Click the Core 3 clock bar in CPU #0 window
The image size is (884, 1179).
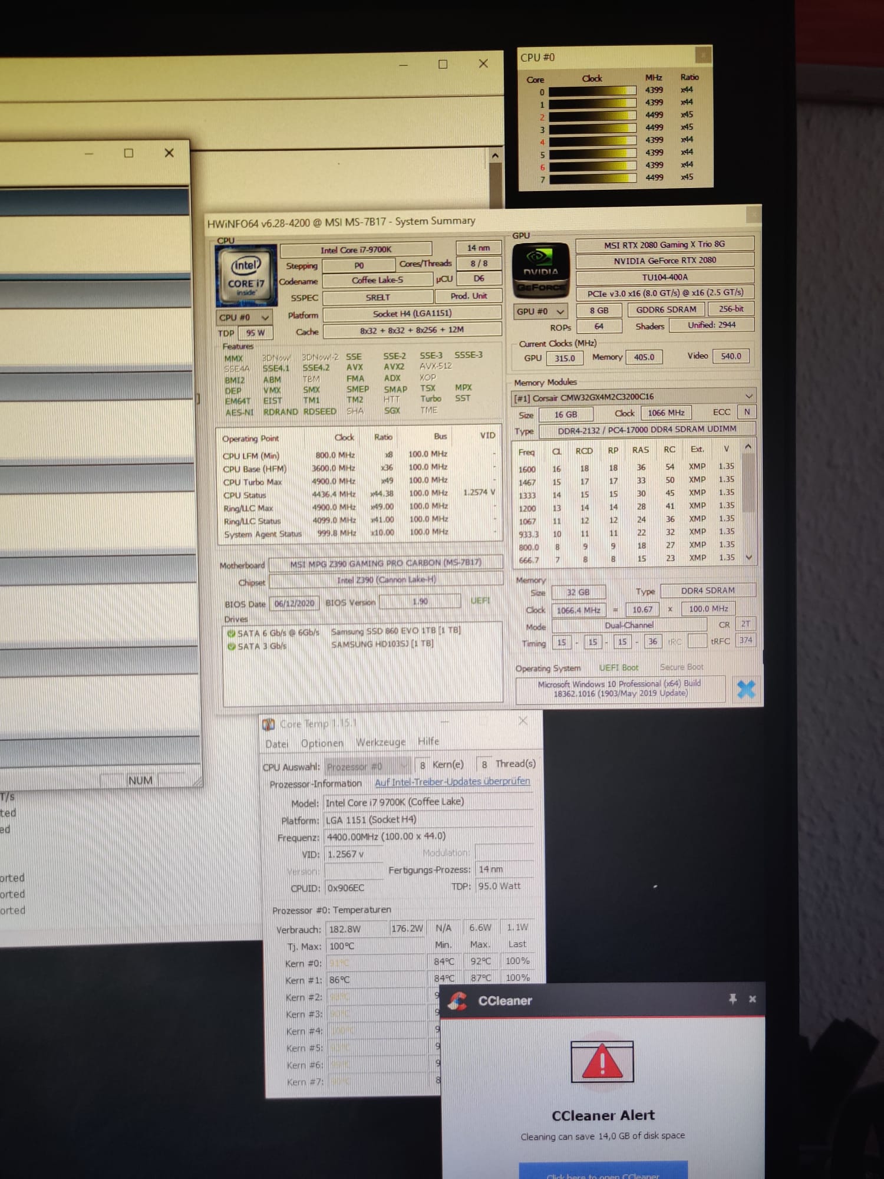pyautogui.click(x=592, y=129)
